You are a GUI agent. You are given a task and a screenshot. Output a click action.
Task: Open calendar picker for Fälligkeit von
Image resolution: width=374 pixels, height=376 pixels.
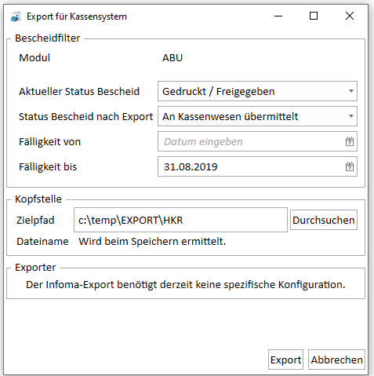[350, 141]
